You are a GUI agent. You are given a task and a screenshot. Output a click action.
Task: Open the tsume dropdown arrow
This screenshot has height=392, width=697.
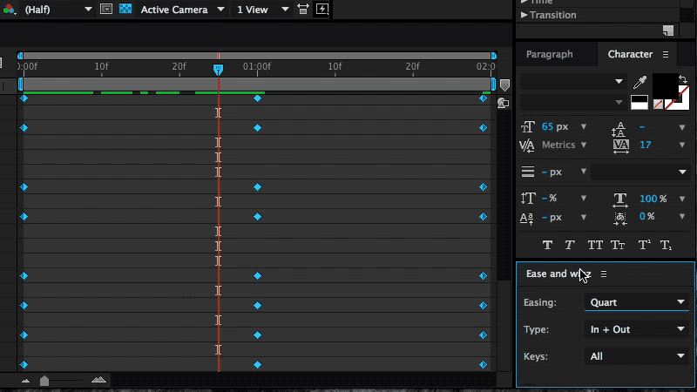pyautogui.click(x=682, y=216)
